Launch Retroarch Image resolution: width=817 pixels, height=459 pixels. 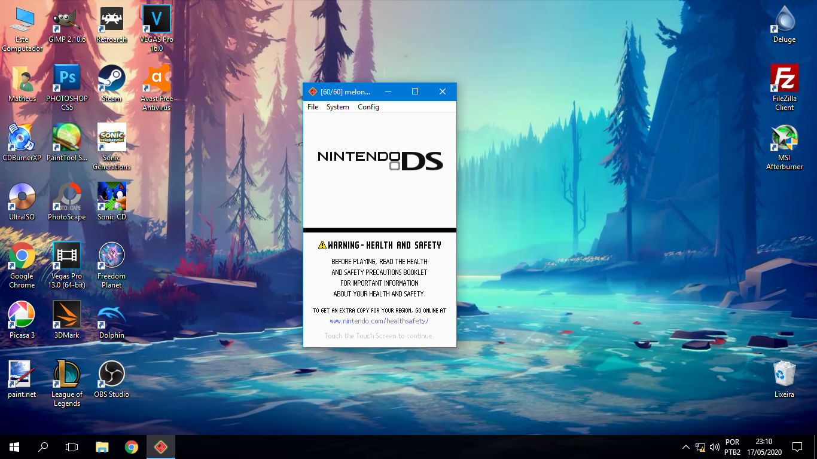[x=111, y=19]
